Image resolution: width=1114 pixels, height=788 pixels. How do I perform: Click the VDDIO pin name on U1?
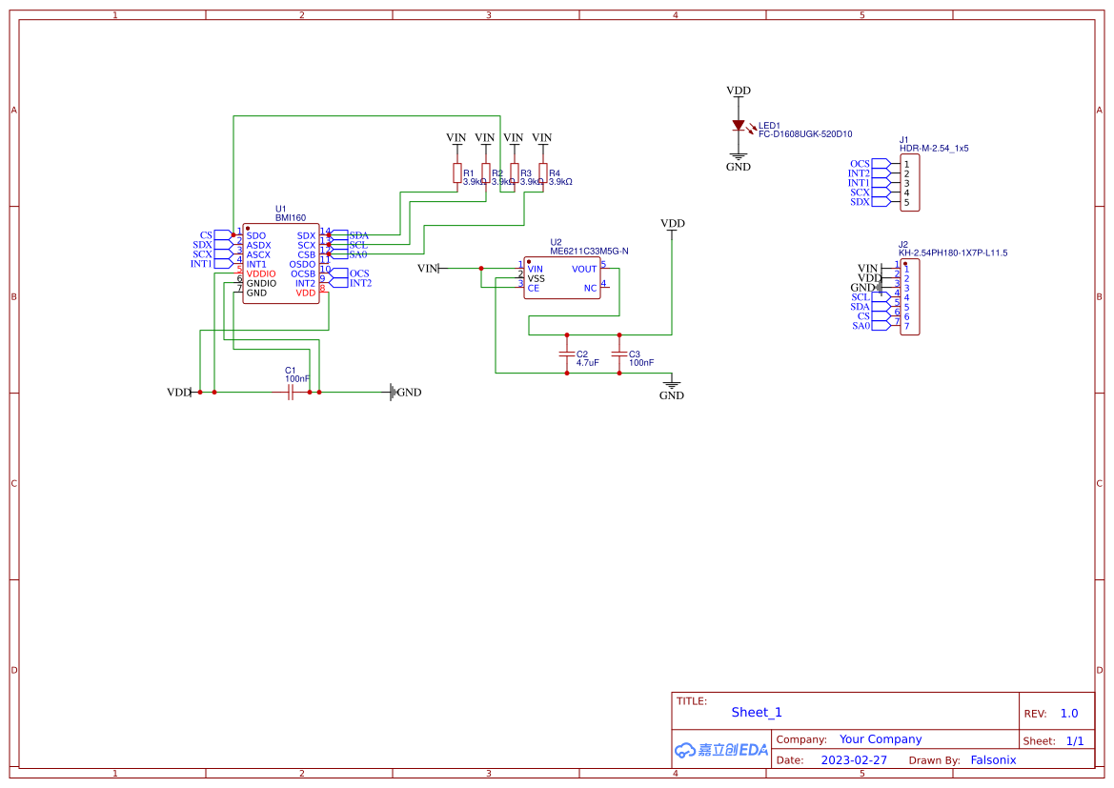(261, 273)
